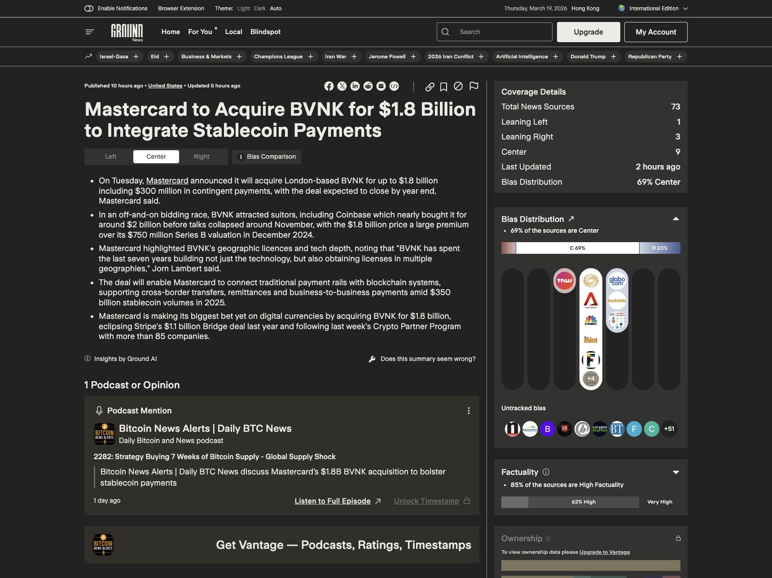Expand the Factuality panel
Viewport: 772px width, 578px height.
(676, 472)
